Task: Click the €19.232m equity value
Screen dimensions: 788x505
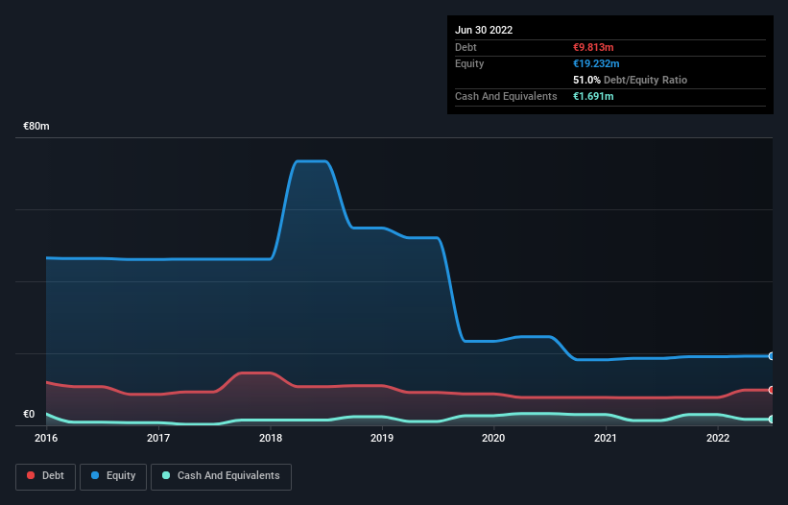Action: point(596,63)
